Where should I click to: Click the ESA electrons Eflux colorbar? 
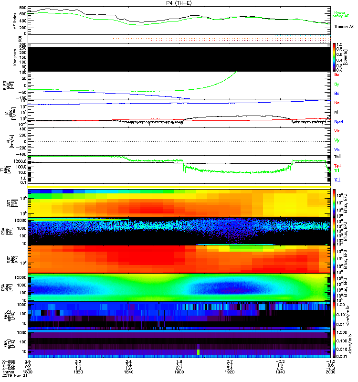tap(334, 287)
